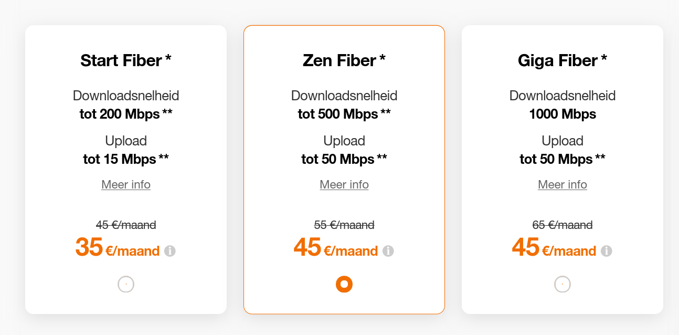Click the crossed-out 65 €/maand price
The image size is (679, 335).
point(563,225)
